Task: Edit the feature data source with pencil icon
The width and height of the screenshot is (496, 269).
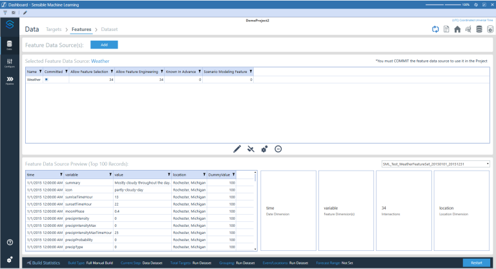Action: [x=237, y=149]
